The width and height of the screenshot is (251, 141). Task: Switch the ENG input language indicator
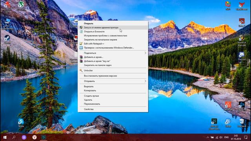pyautogui.click(x=226, y=137)
